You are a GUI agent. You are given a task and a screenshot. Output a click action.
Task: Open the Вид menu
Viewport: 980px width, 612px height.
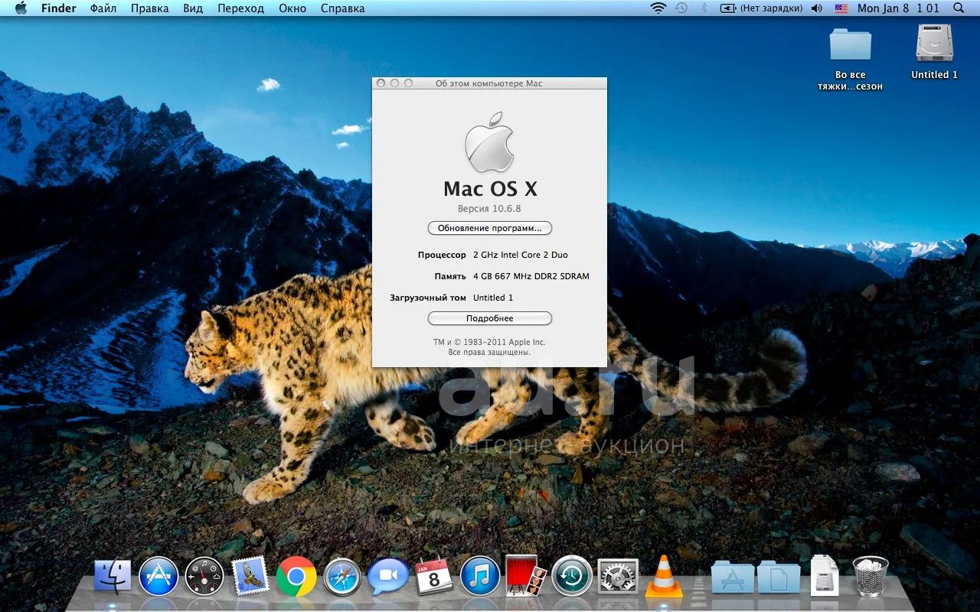click(193, 8)
